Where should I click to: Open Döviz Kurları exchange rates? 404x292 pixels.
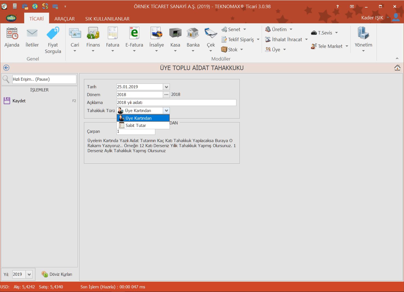pyautogui.click(x=57, y=274)
